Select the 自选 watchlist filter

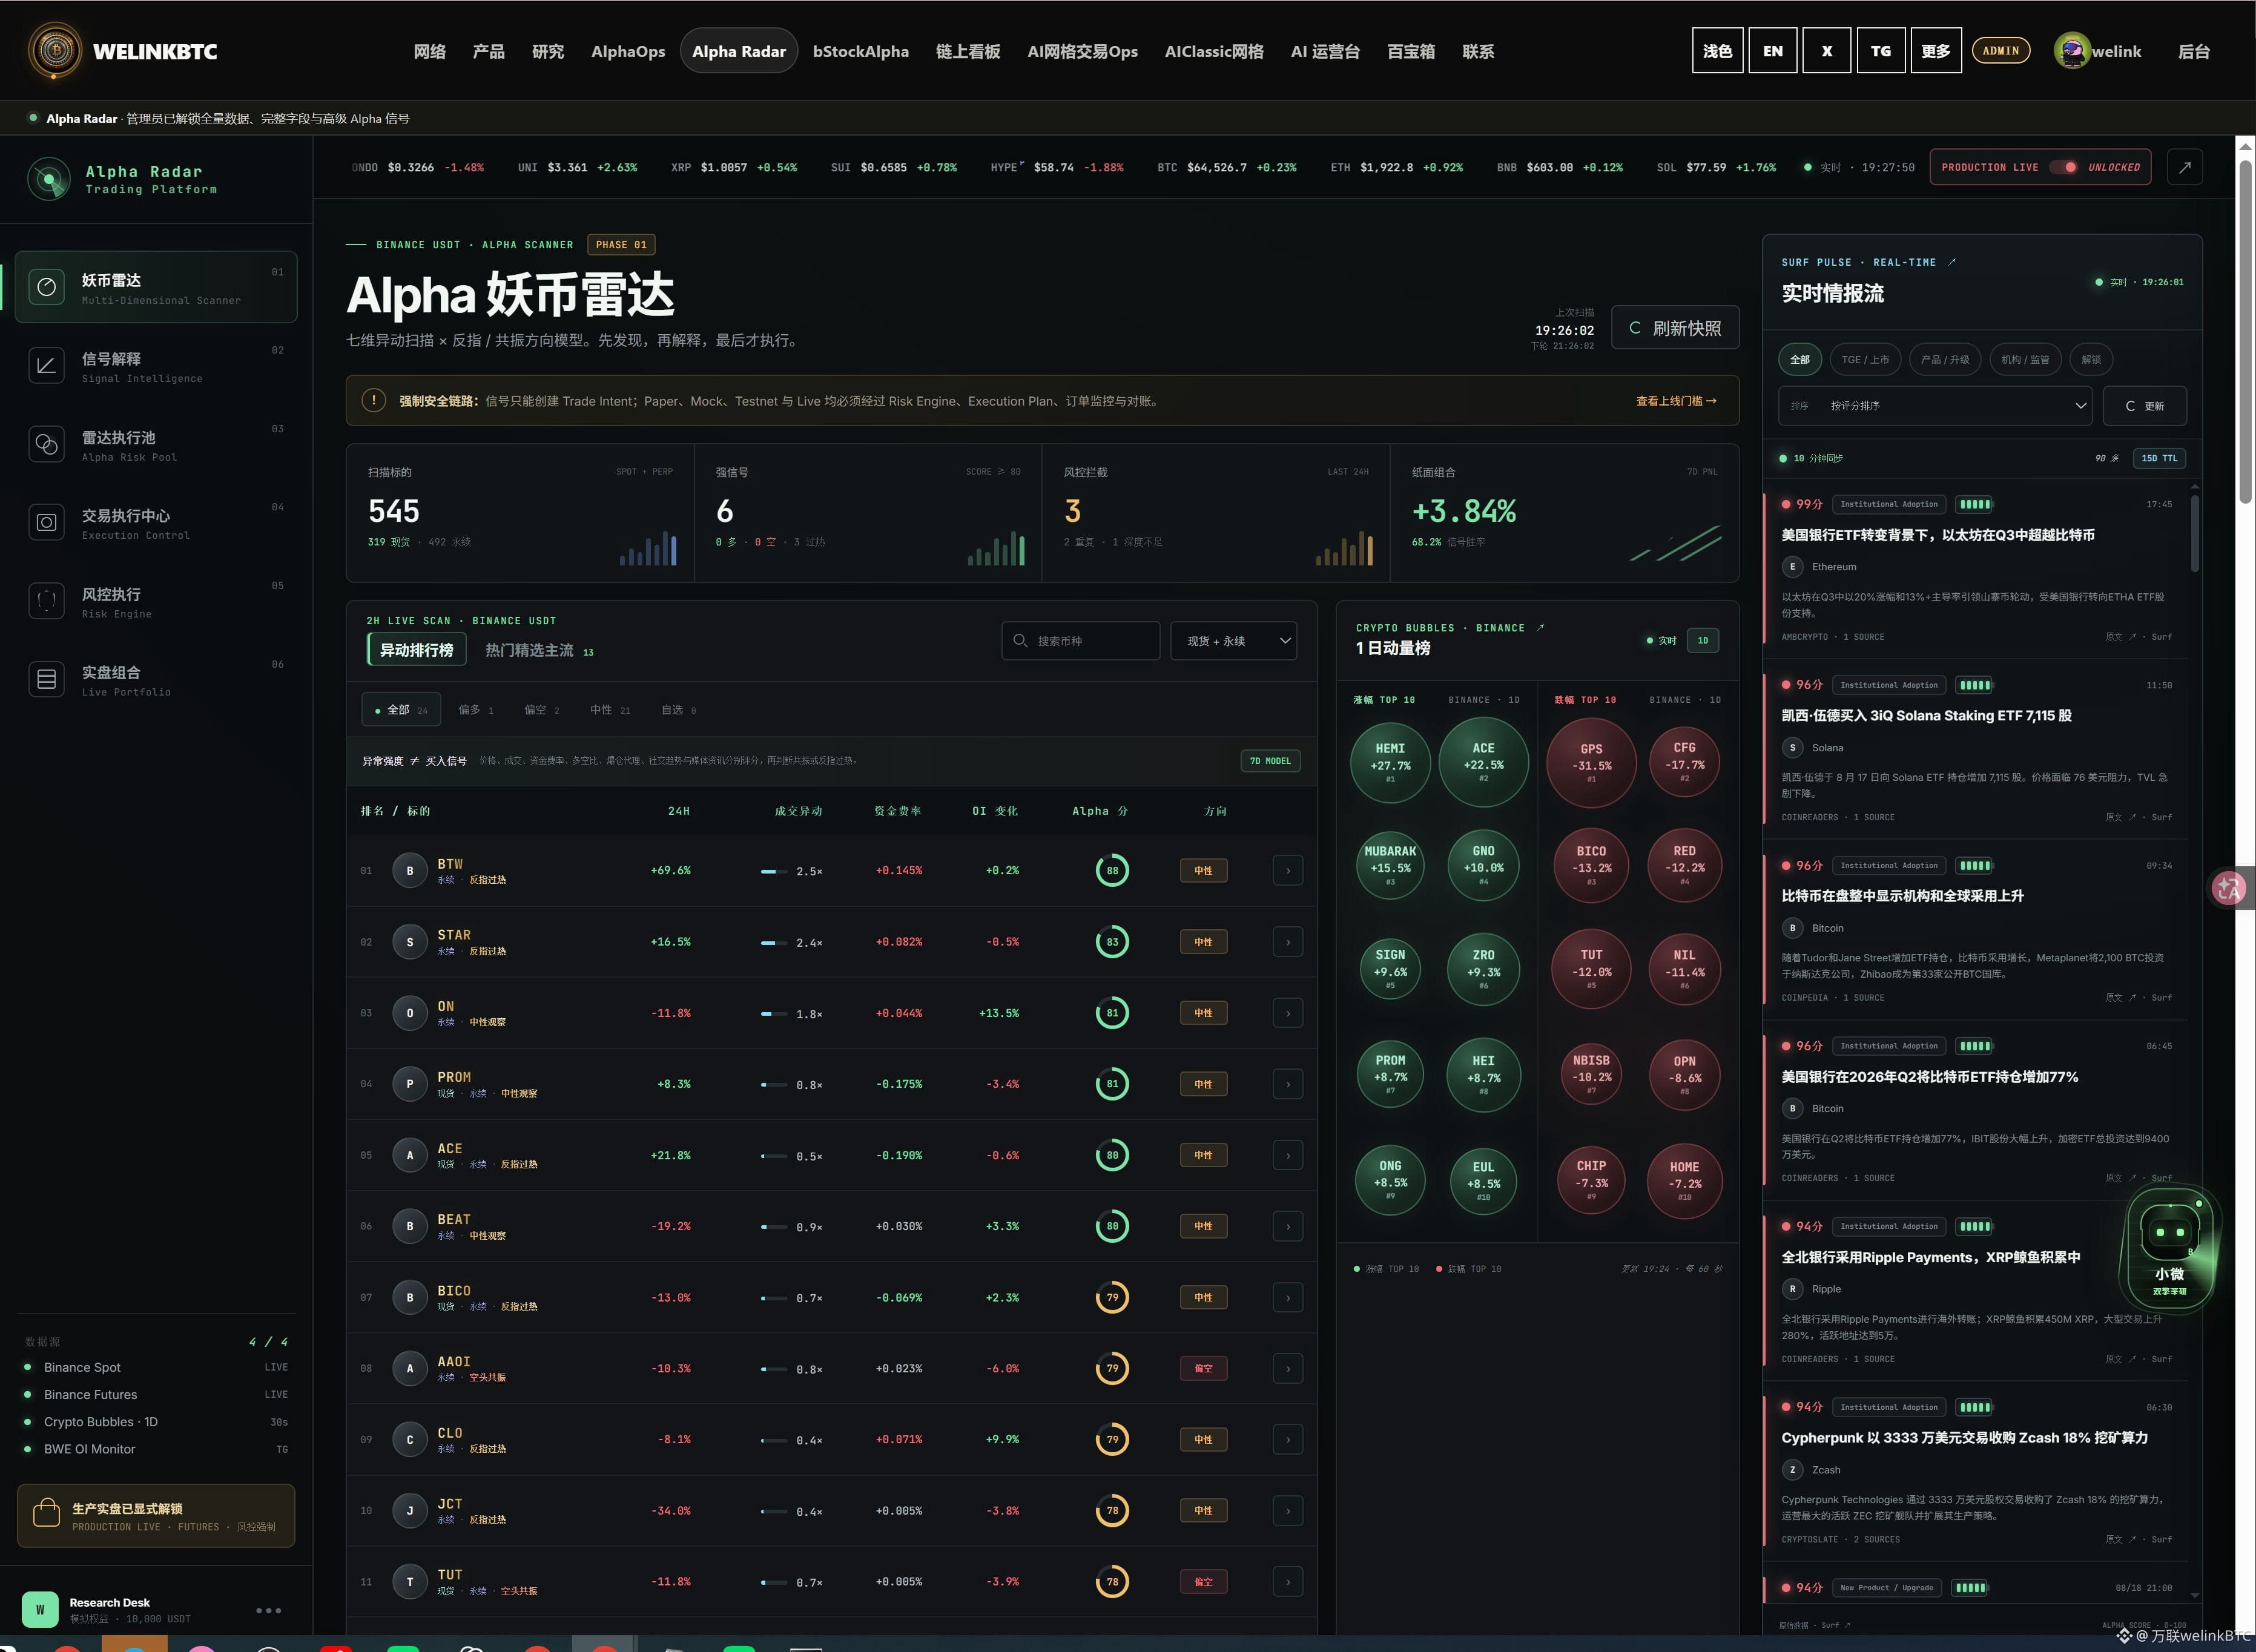pos(679,710)
